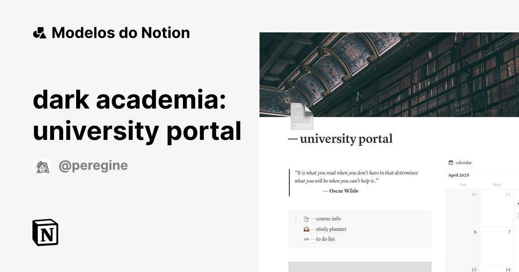Click the page icon next to course info
The width and height of the screenshot is (519, 272).
point(306,219)
